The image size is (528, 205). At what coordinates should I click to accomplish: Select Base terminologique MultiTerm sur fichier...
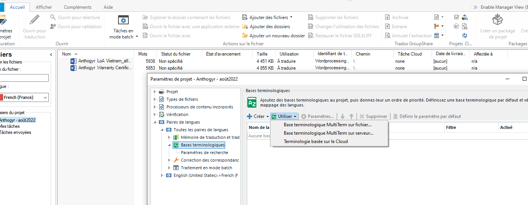[x=329, y=125]
